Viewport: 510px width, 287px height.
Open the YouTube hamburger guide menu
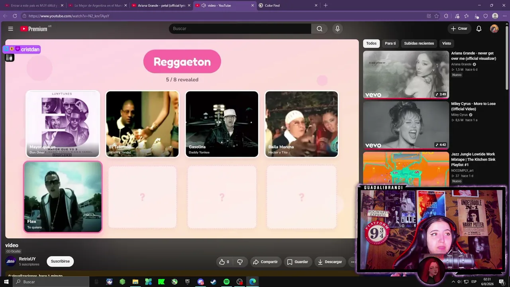point(11,29)
